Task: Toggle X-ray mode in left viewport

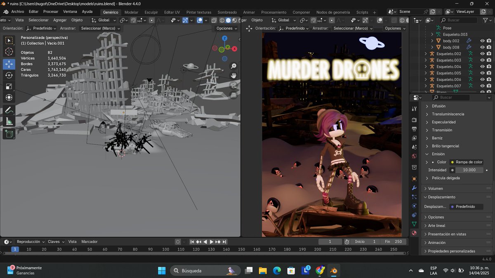Action: coord(214,20)
